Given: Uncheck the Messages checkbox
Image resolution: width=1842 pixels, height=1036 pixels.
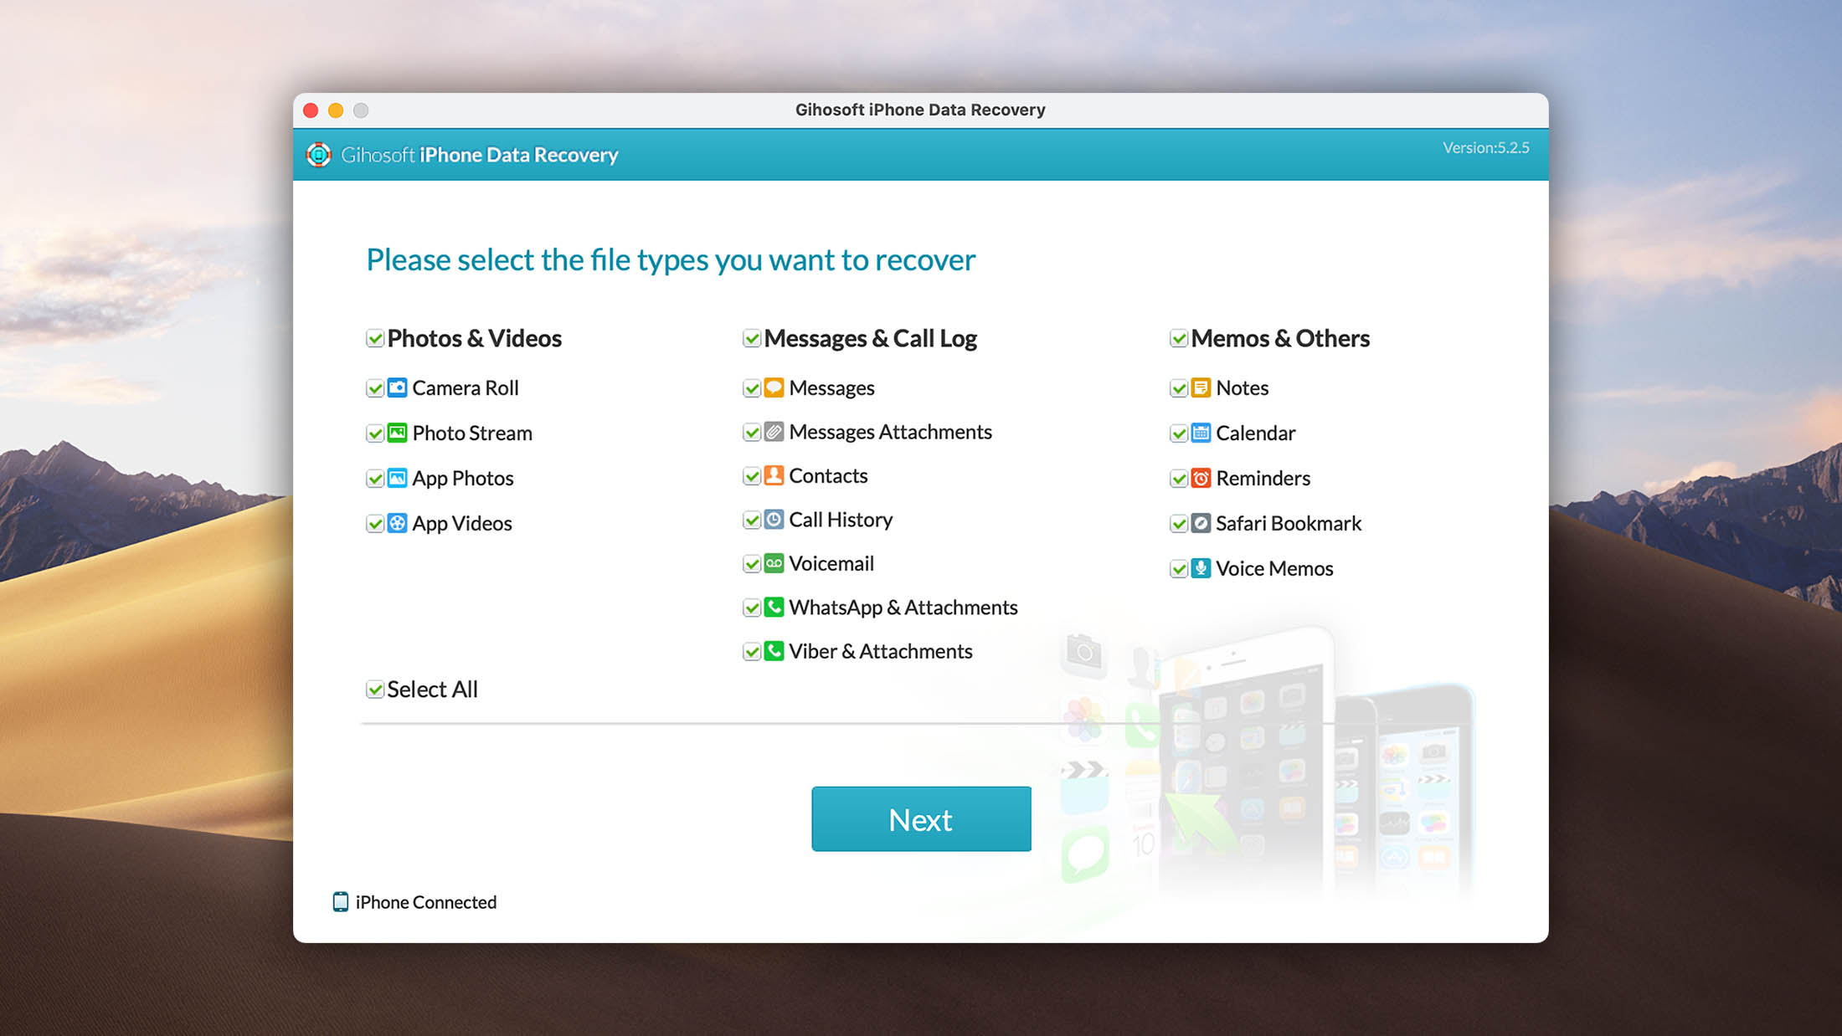Looking at the screenshot, I should (x=752, y=388).
